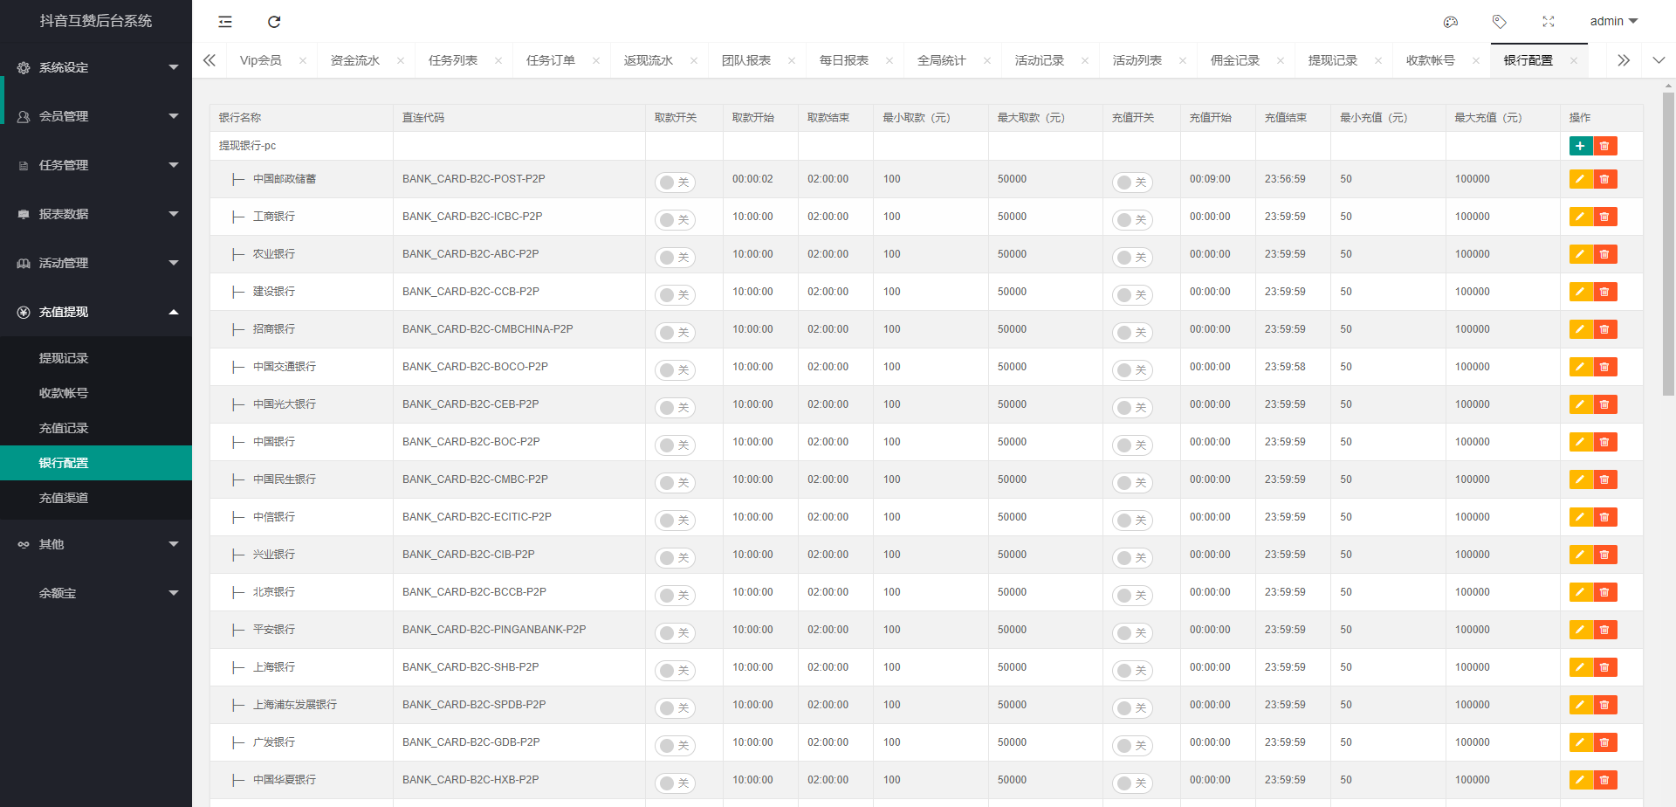The image size is (1676, 807).
Task: Toggle recharge switch for 建设银行
Action: tap(1132, 294)
